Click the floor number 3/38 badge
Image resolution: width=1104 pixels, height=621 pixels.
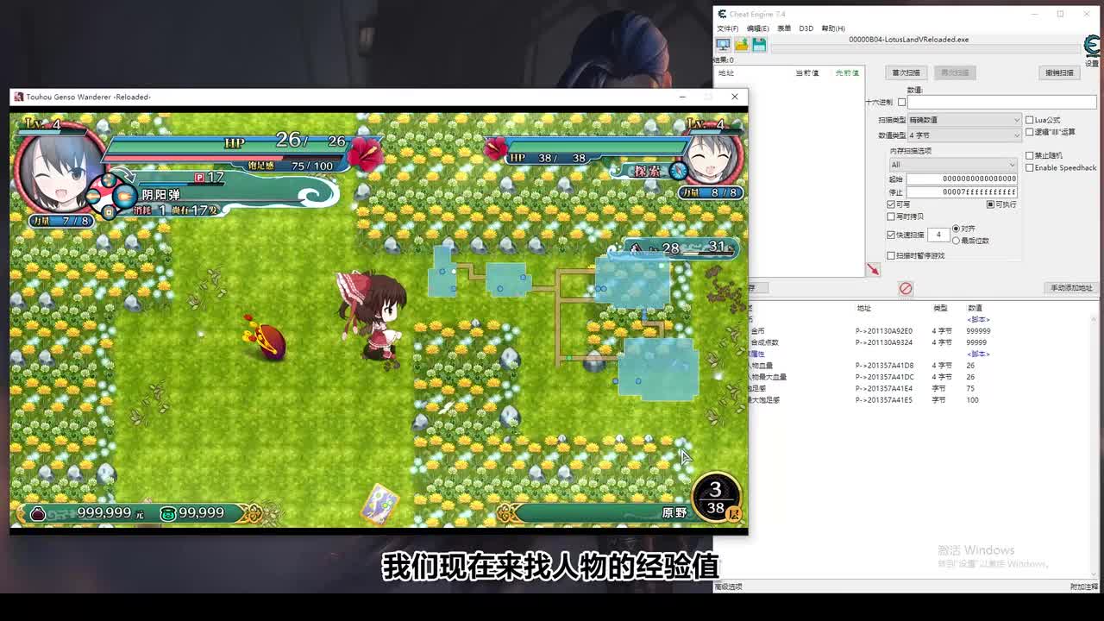716,499
